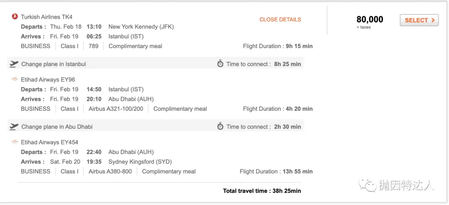Collapse the itinerary with CLOSE DETAILS
The height and width of the screenshot is (205, 449).
click(280, 20)
